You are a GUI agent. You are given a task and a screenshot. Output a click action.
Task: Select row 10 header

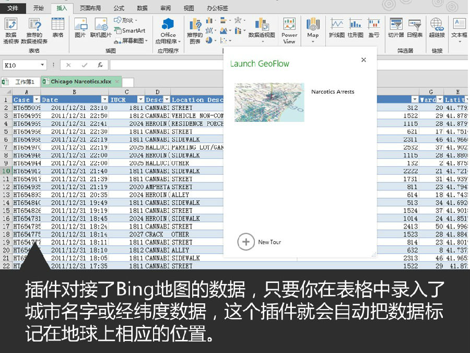point(6,171)
